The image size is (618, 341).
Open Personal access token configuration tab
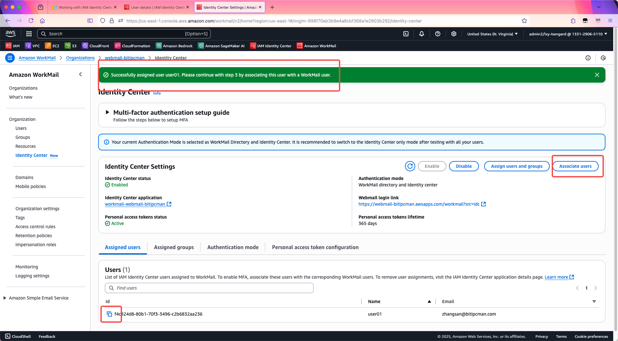[315, 247]
